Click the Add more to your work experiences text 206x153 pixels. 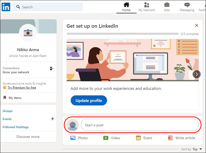pos(116,89)
